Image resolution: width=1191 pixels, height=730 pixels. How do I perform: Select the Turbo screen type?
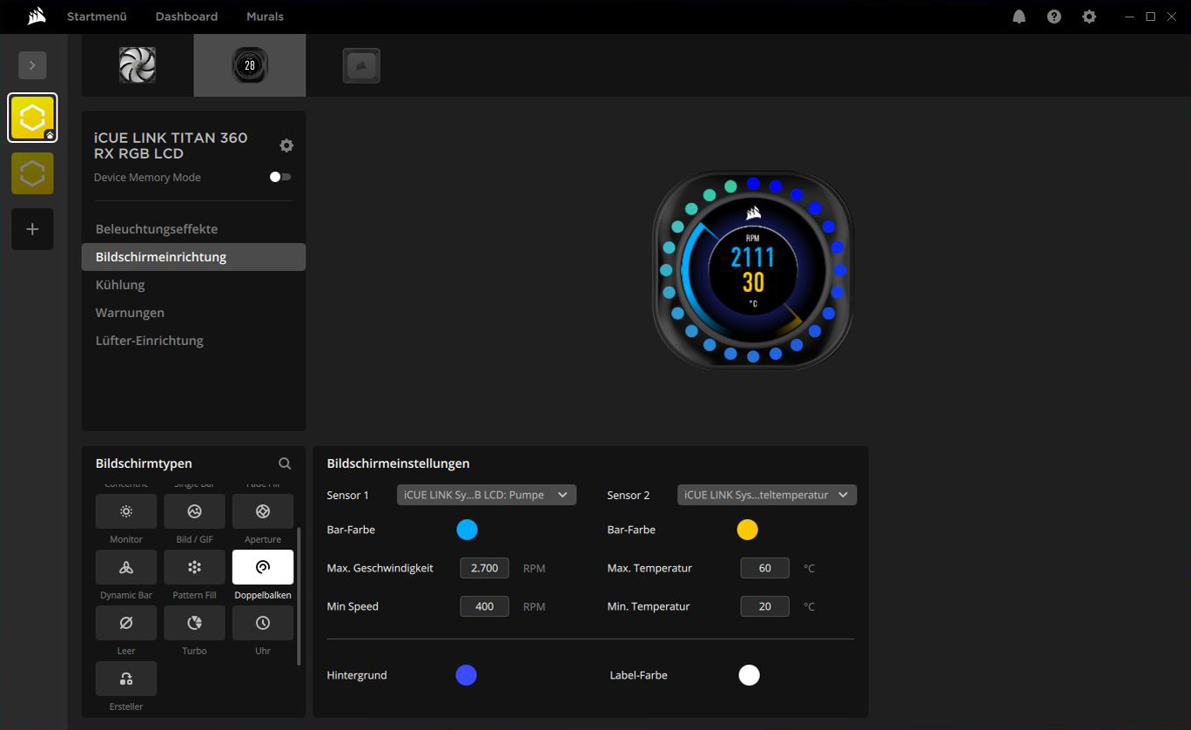point(194,623)
